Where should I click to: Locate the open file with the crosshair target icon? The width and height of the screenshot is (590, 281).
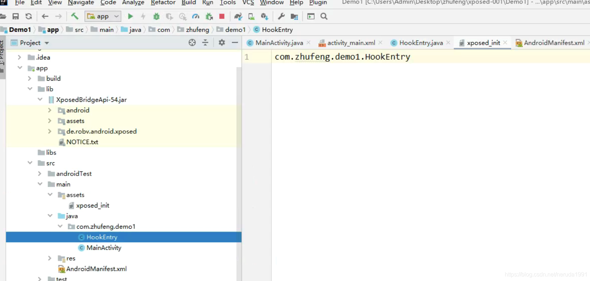click(192, 43)
